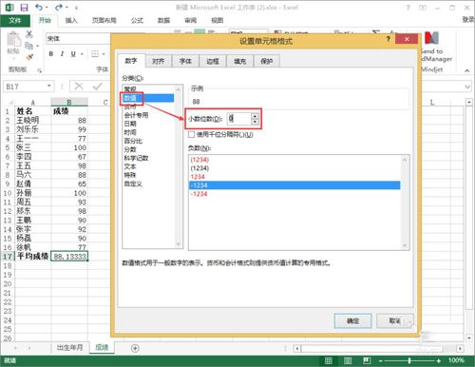Viewport: 475px width, 367px height.
Task: Click the zoom slider handle
Action: point(409,360)
